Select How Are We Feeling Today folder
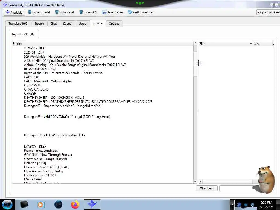The height and width of the screenshot is (210, 280). tap(43, 171)
